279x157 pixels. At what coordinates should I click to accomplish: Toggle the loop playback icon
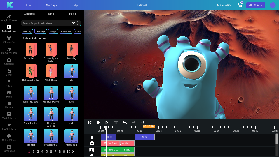142,123
